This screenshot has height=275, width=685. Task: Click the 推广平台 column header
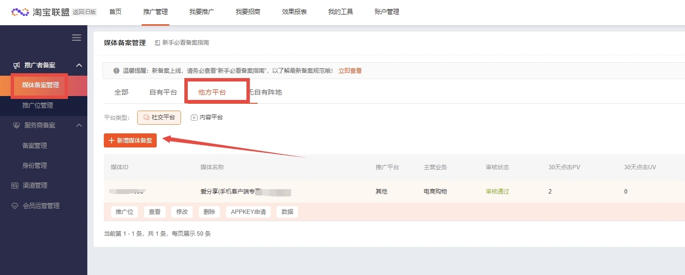(x=387, y=167)
